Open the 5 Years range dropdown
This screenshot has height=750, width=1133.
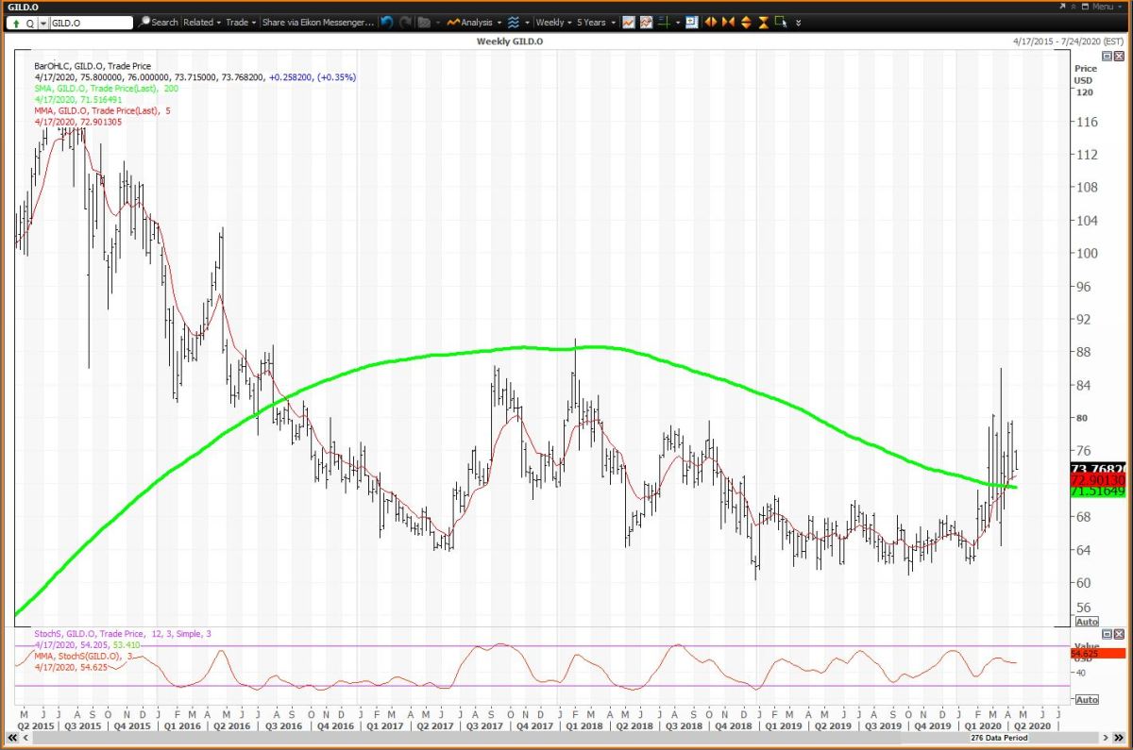coord(596,22)
